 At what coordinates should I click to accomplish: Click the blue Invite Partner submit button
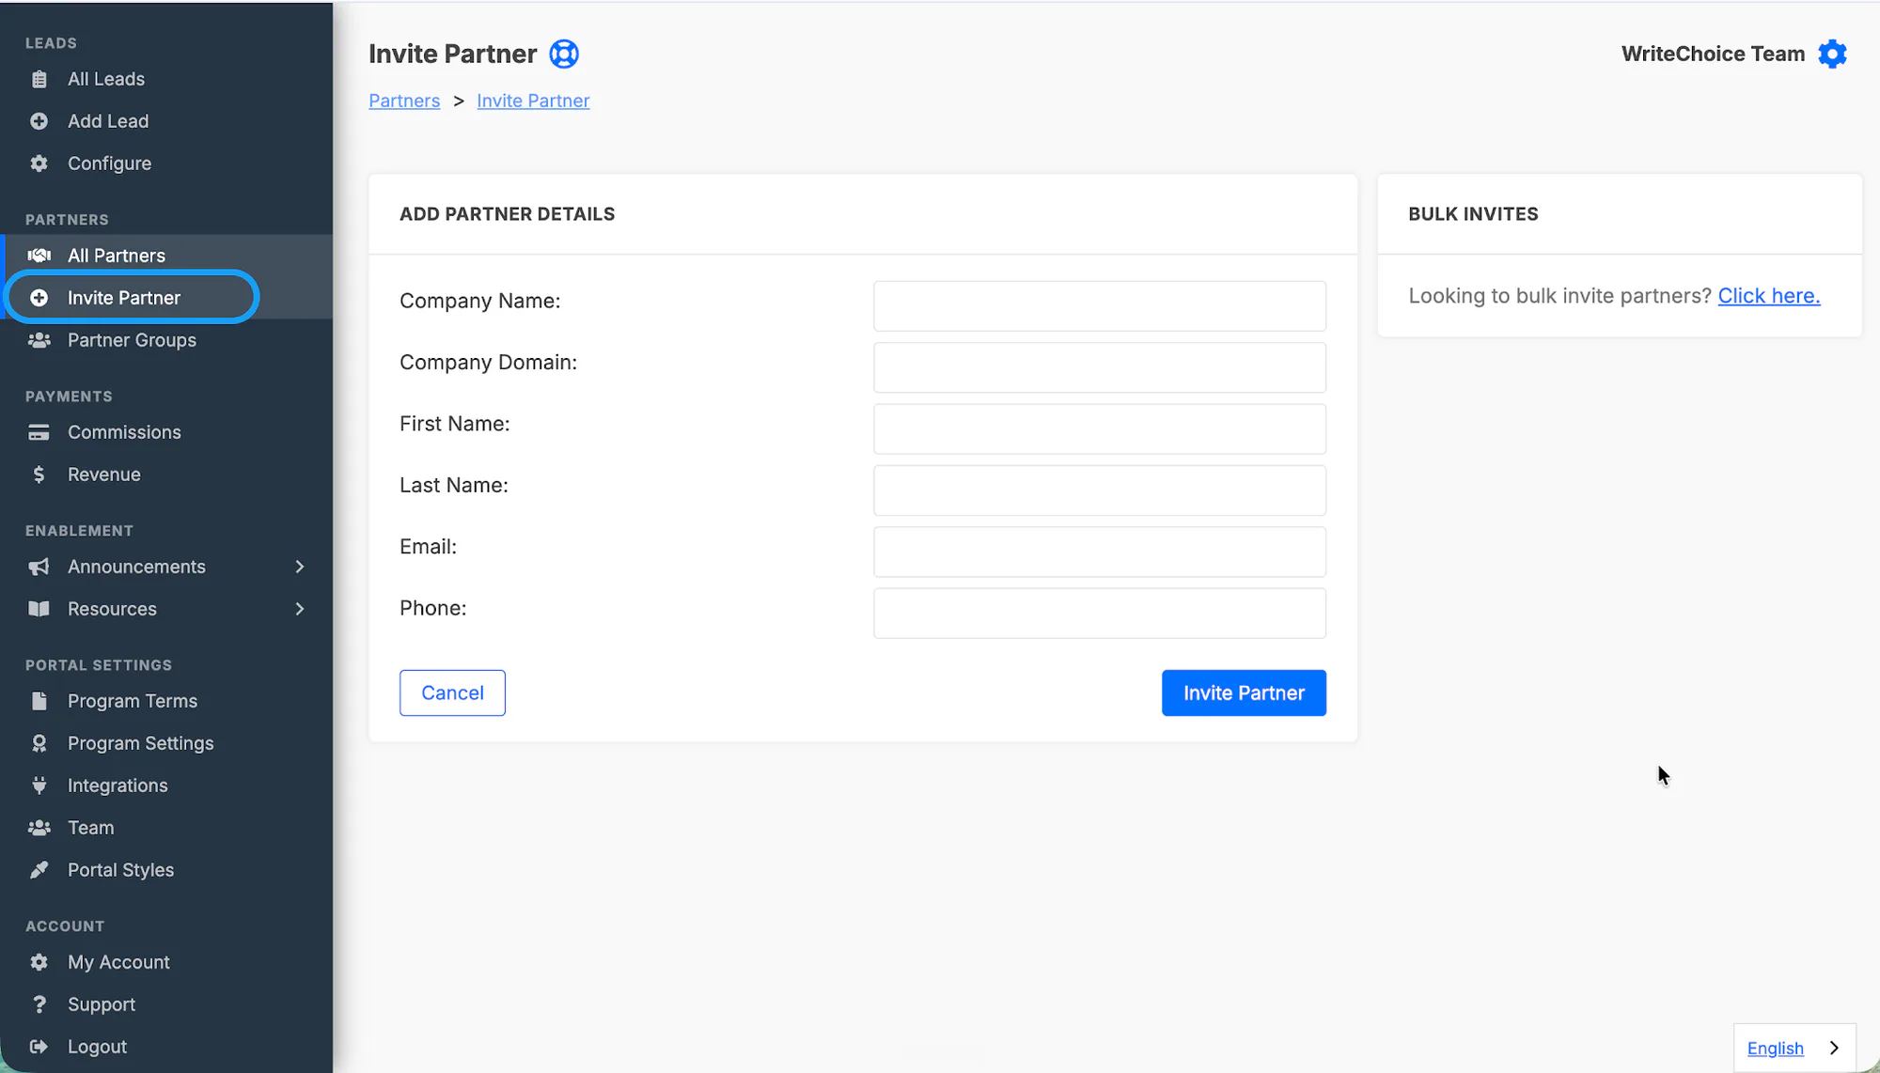[1244, 692]
